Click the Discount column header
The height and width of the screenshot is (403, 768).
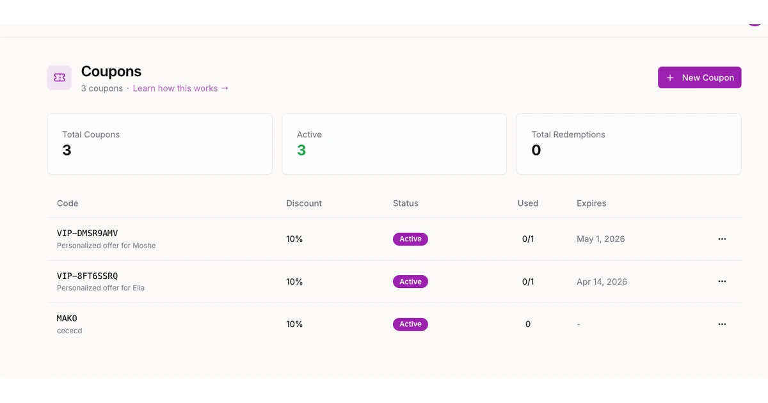(x=304, y=203)
